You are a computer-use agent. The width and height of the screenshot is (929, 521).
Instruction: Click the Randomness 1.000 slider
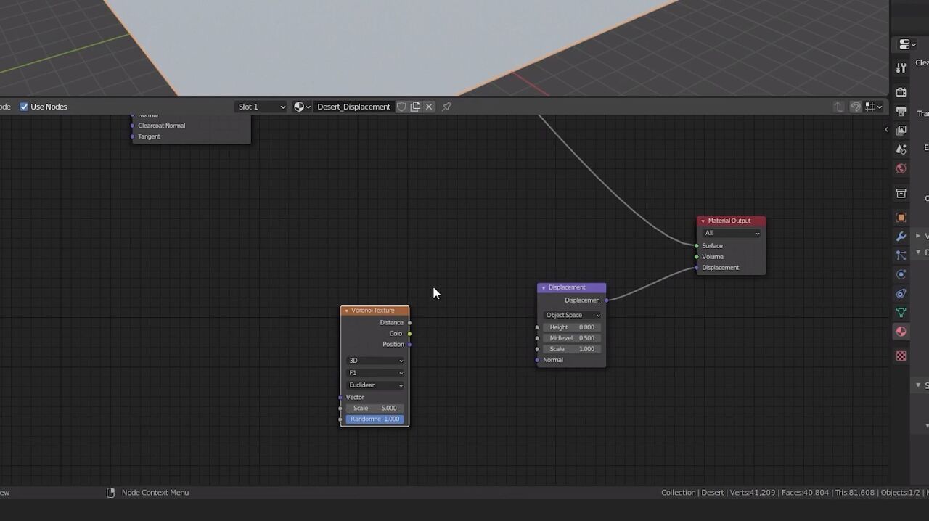(375, 419)
